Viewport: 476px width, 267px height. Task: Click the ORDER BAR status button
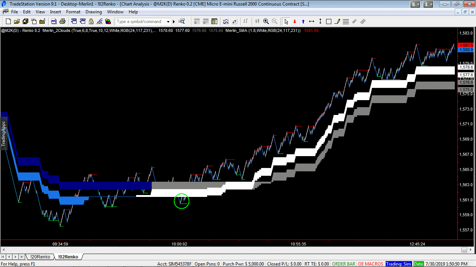click(344, 264)
